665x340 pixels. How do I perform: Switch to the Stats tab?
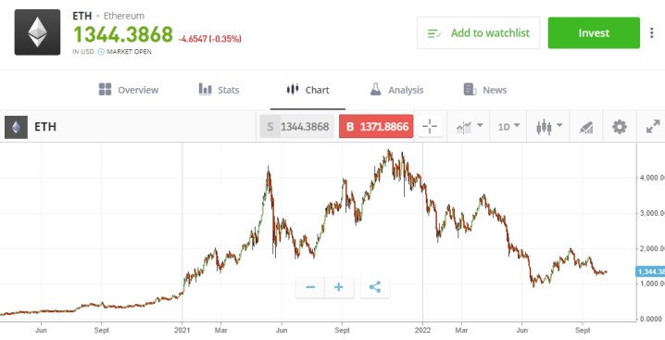click(219, 90)
